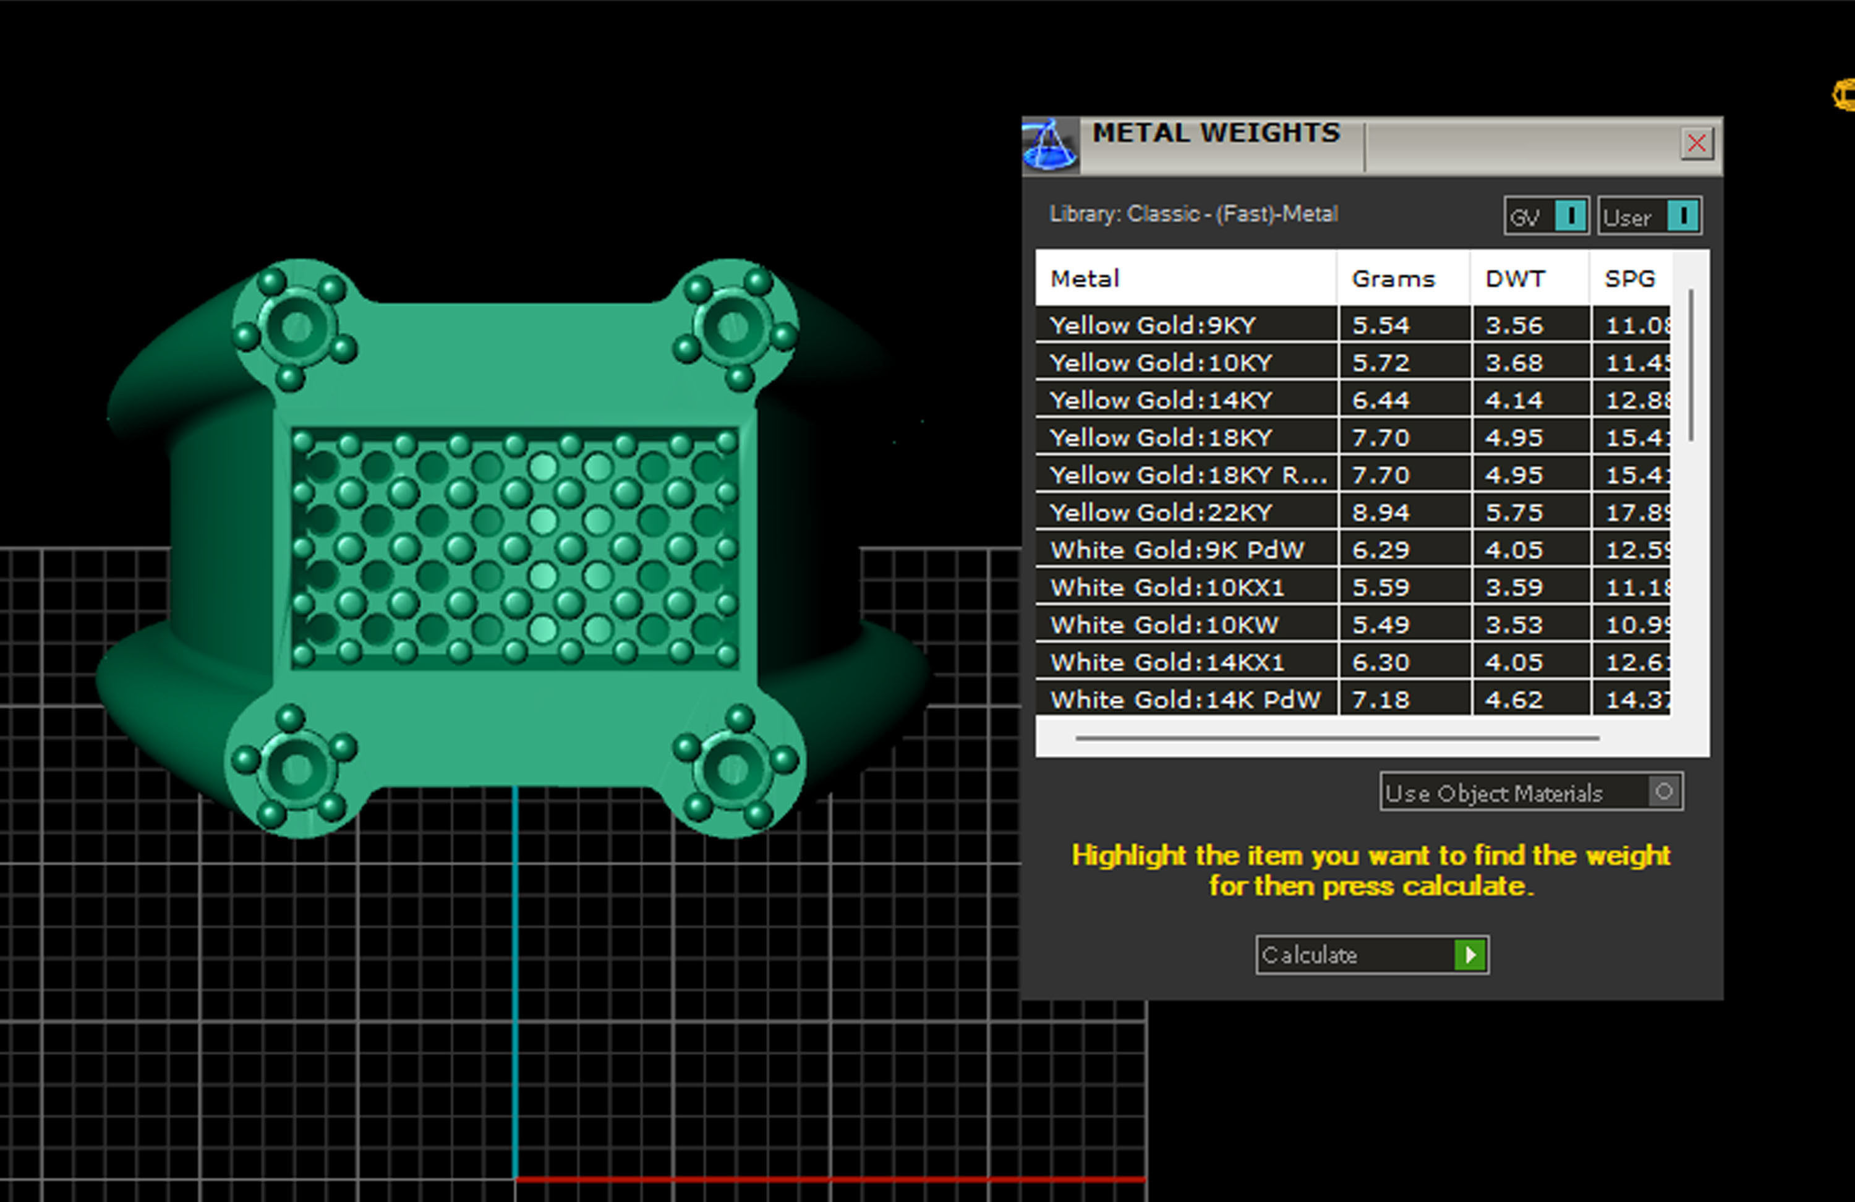Select the Yellow Gold:18KY R... row

click(x=1186, y=475)
